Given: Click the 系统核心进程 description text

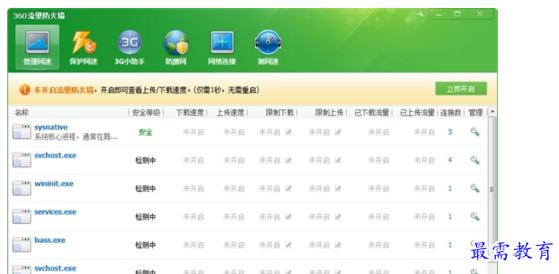Looking at the screenshot, I should tap(76, 137).
